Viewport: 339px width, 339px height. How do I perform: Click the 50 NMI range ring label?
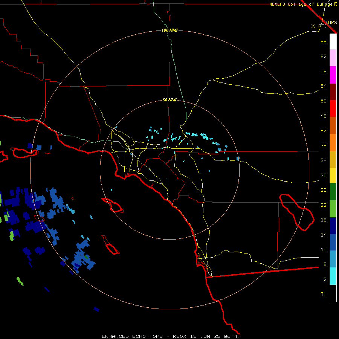coord(169,100)
